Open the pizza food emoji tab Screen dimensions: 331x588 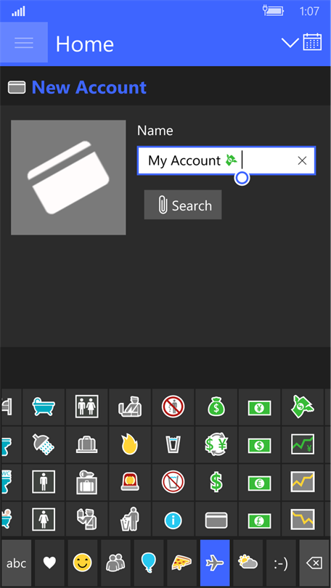181,563
